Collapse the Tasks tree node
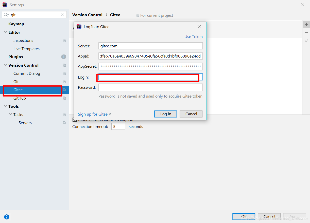The height and width of the screenshot is (223, 310). point(11,115)
